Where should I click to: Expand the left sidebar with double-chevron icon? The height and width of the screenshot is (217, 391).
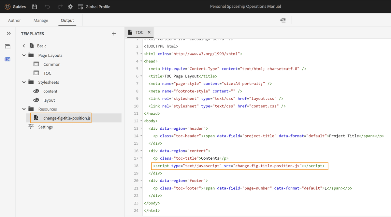click(8, 33)
